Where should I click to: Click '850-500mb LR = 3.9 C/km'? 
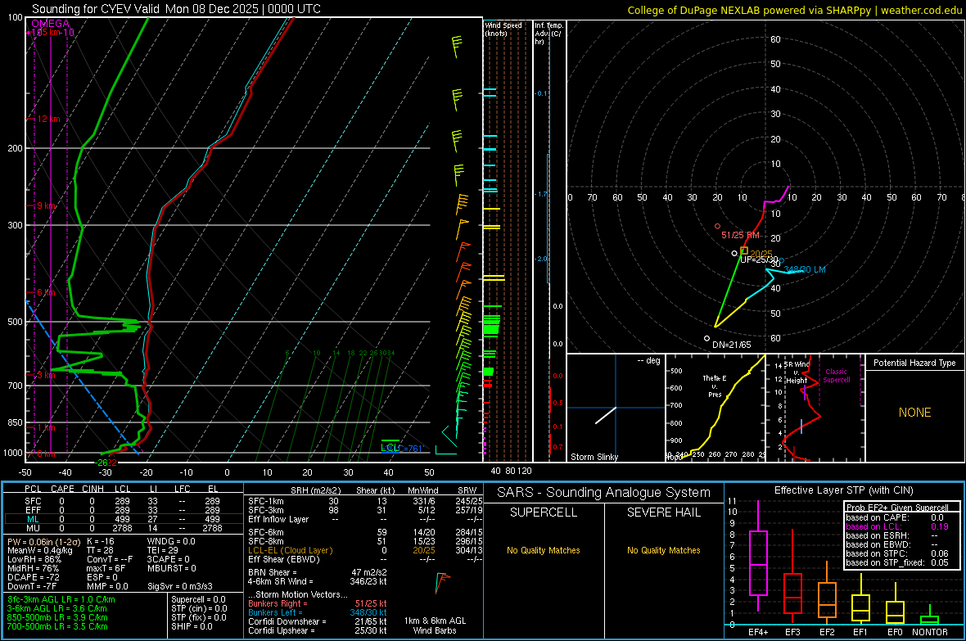[57, 617]
